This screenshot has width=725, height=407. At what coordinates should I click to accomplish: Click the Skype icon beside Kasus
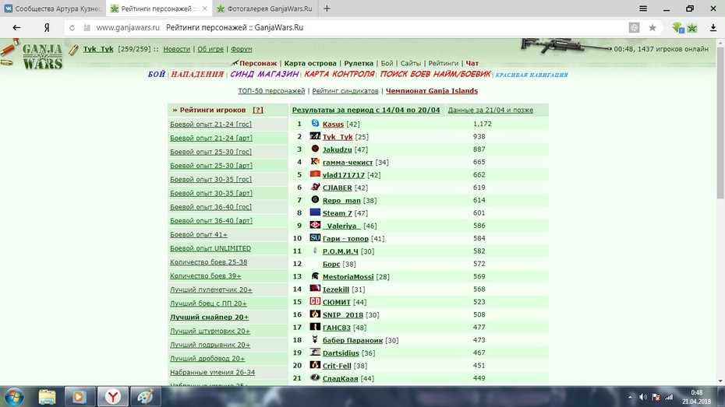[x=315, y=123]
